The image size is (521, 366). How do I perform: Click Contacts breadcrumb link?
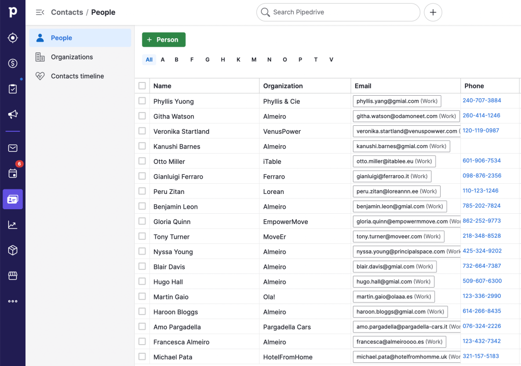click(x=67, y=12)
